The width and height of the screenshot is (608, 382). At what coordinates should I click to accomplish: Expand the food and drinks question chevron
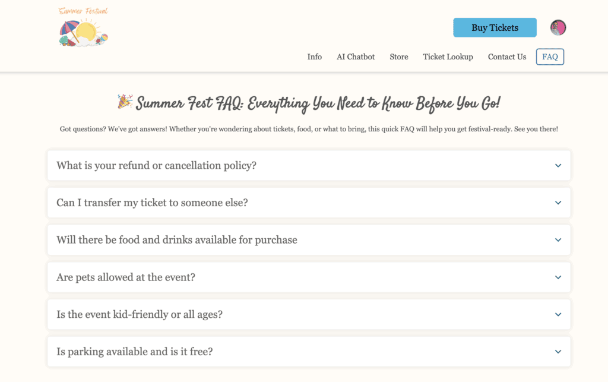(x=558, y=240)
